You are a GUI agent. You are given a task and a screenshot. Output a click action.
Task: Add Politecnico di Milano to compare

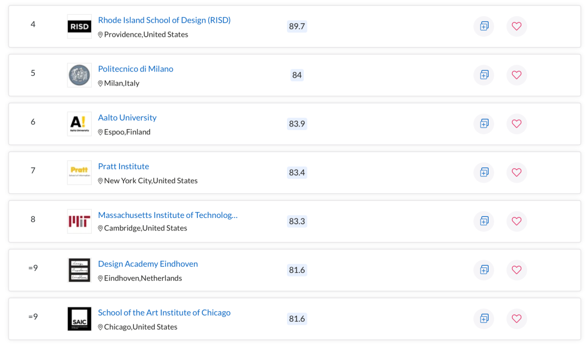484,75
